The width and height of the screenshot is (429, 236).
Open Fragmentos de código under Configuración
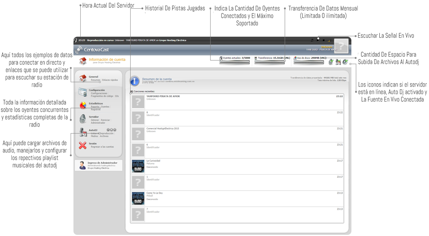tap(102, 96)
